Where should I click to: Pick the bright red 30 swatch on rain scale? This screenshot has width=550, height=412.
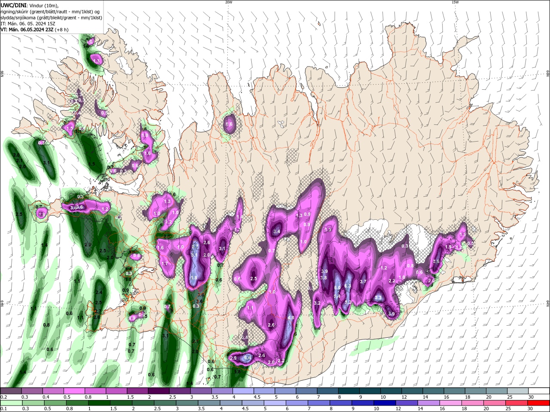538,403
